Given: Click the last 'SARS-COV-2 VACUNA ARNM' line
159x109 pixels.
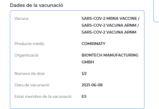Looking at the screenshot, I should click(x=109, y=32).
